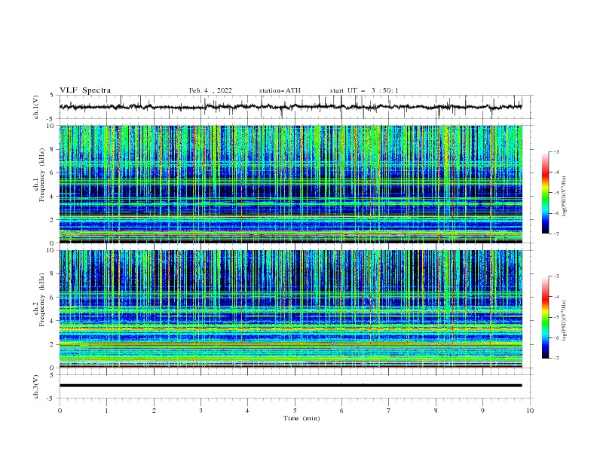597x461 pixels.
Task: Click time axis tick label '5'
Action: click(295, 411)
